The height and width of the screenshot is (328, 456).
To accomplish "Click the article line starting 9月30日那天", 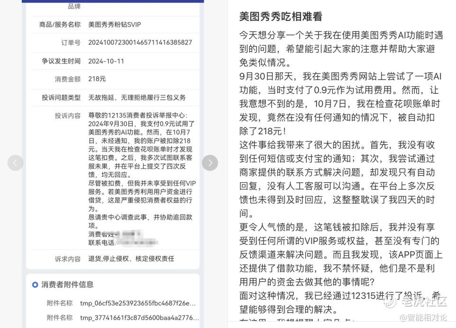I will 340,76.
